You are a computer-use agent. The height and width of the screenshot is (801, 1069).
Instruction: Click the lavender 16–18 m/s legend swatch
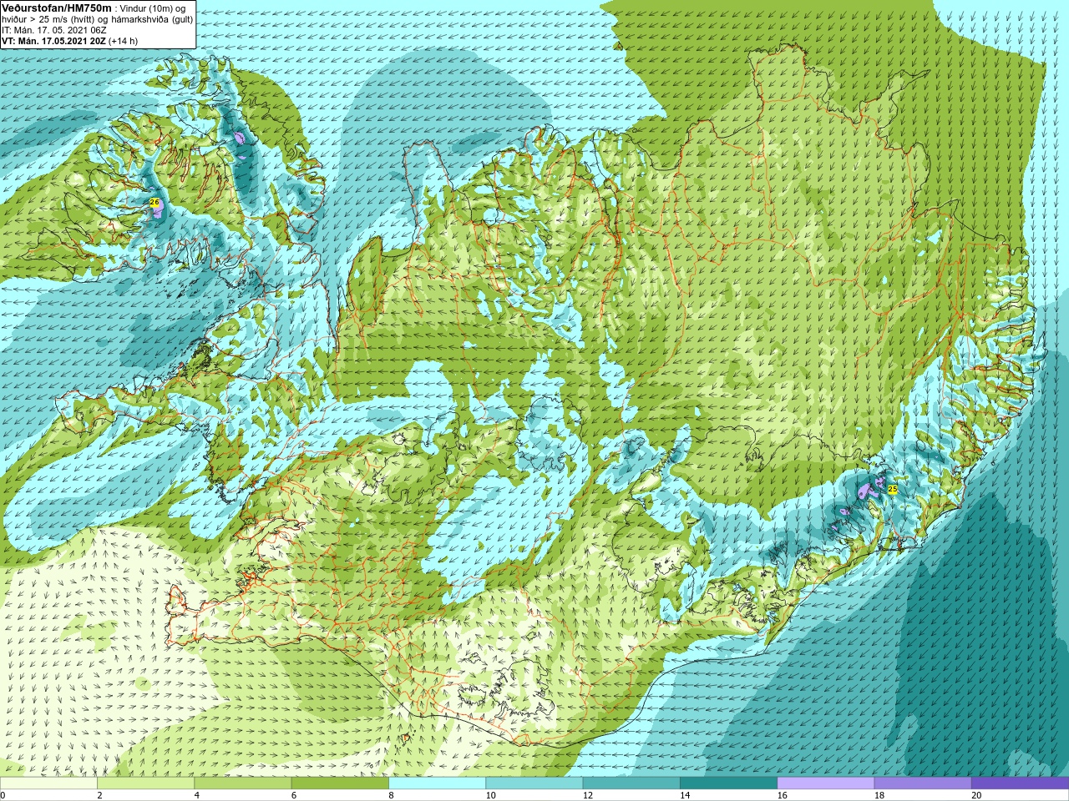pyautogui.click(x=825, y=783)
